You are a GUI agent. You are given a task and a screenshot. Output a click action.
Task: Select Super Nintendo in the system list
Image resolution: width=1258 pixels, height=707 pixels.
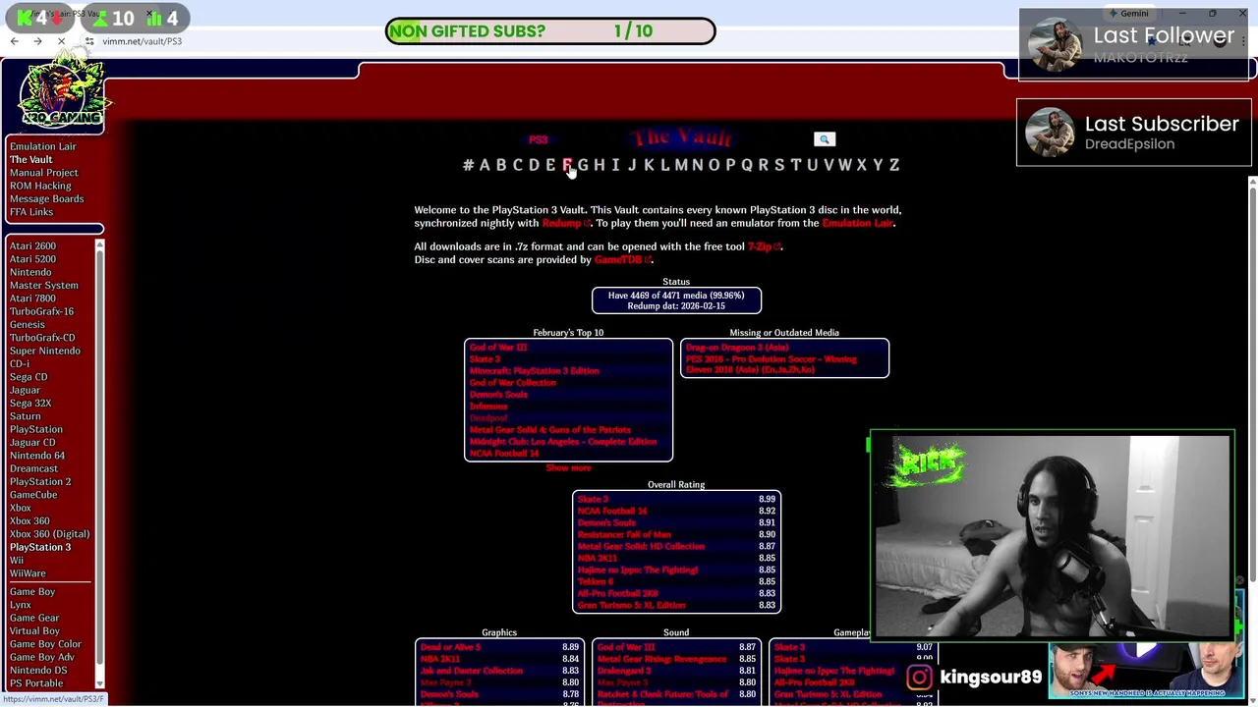[x=45, y=351]
